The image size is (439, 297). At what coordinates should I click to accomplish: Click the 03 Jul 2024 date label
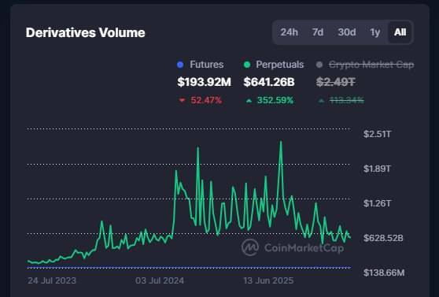pos(160,280)
